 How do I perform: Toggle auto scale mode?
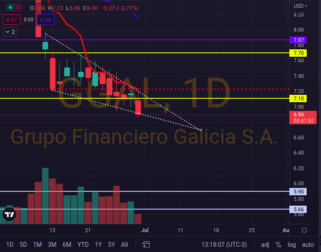coord(308,245)
